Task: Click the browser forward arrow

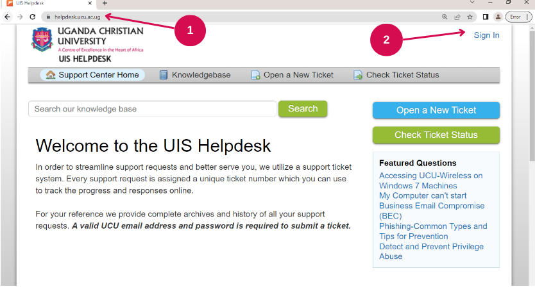Action: point(20,17)
